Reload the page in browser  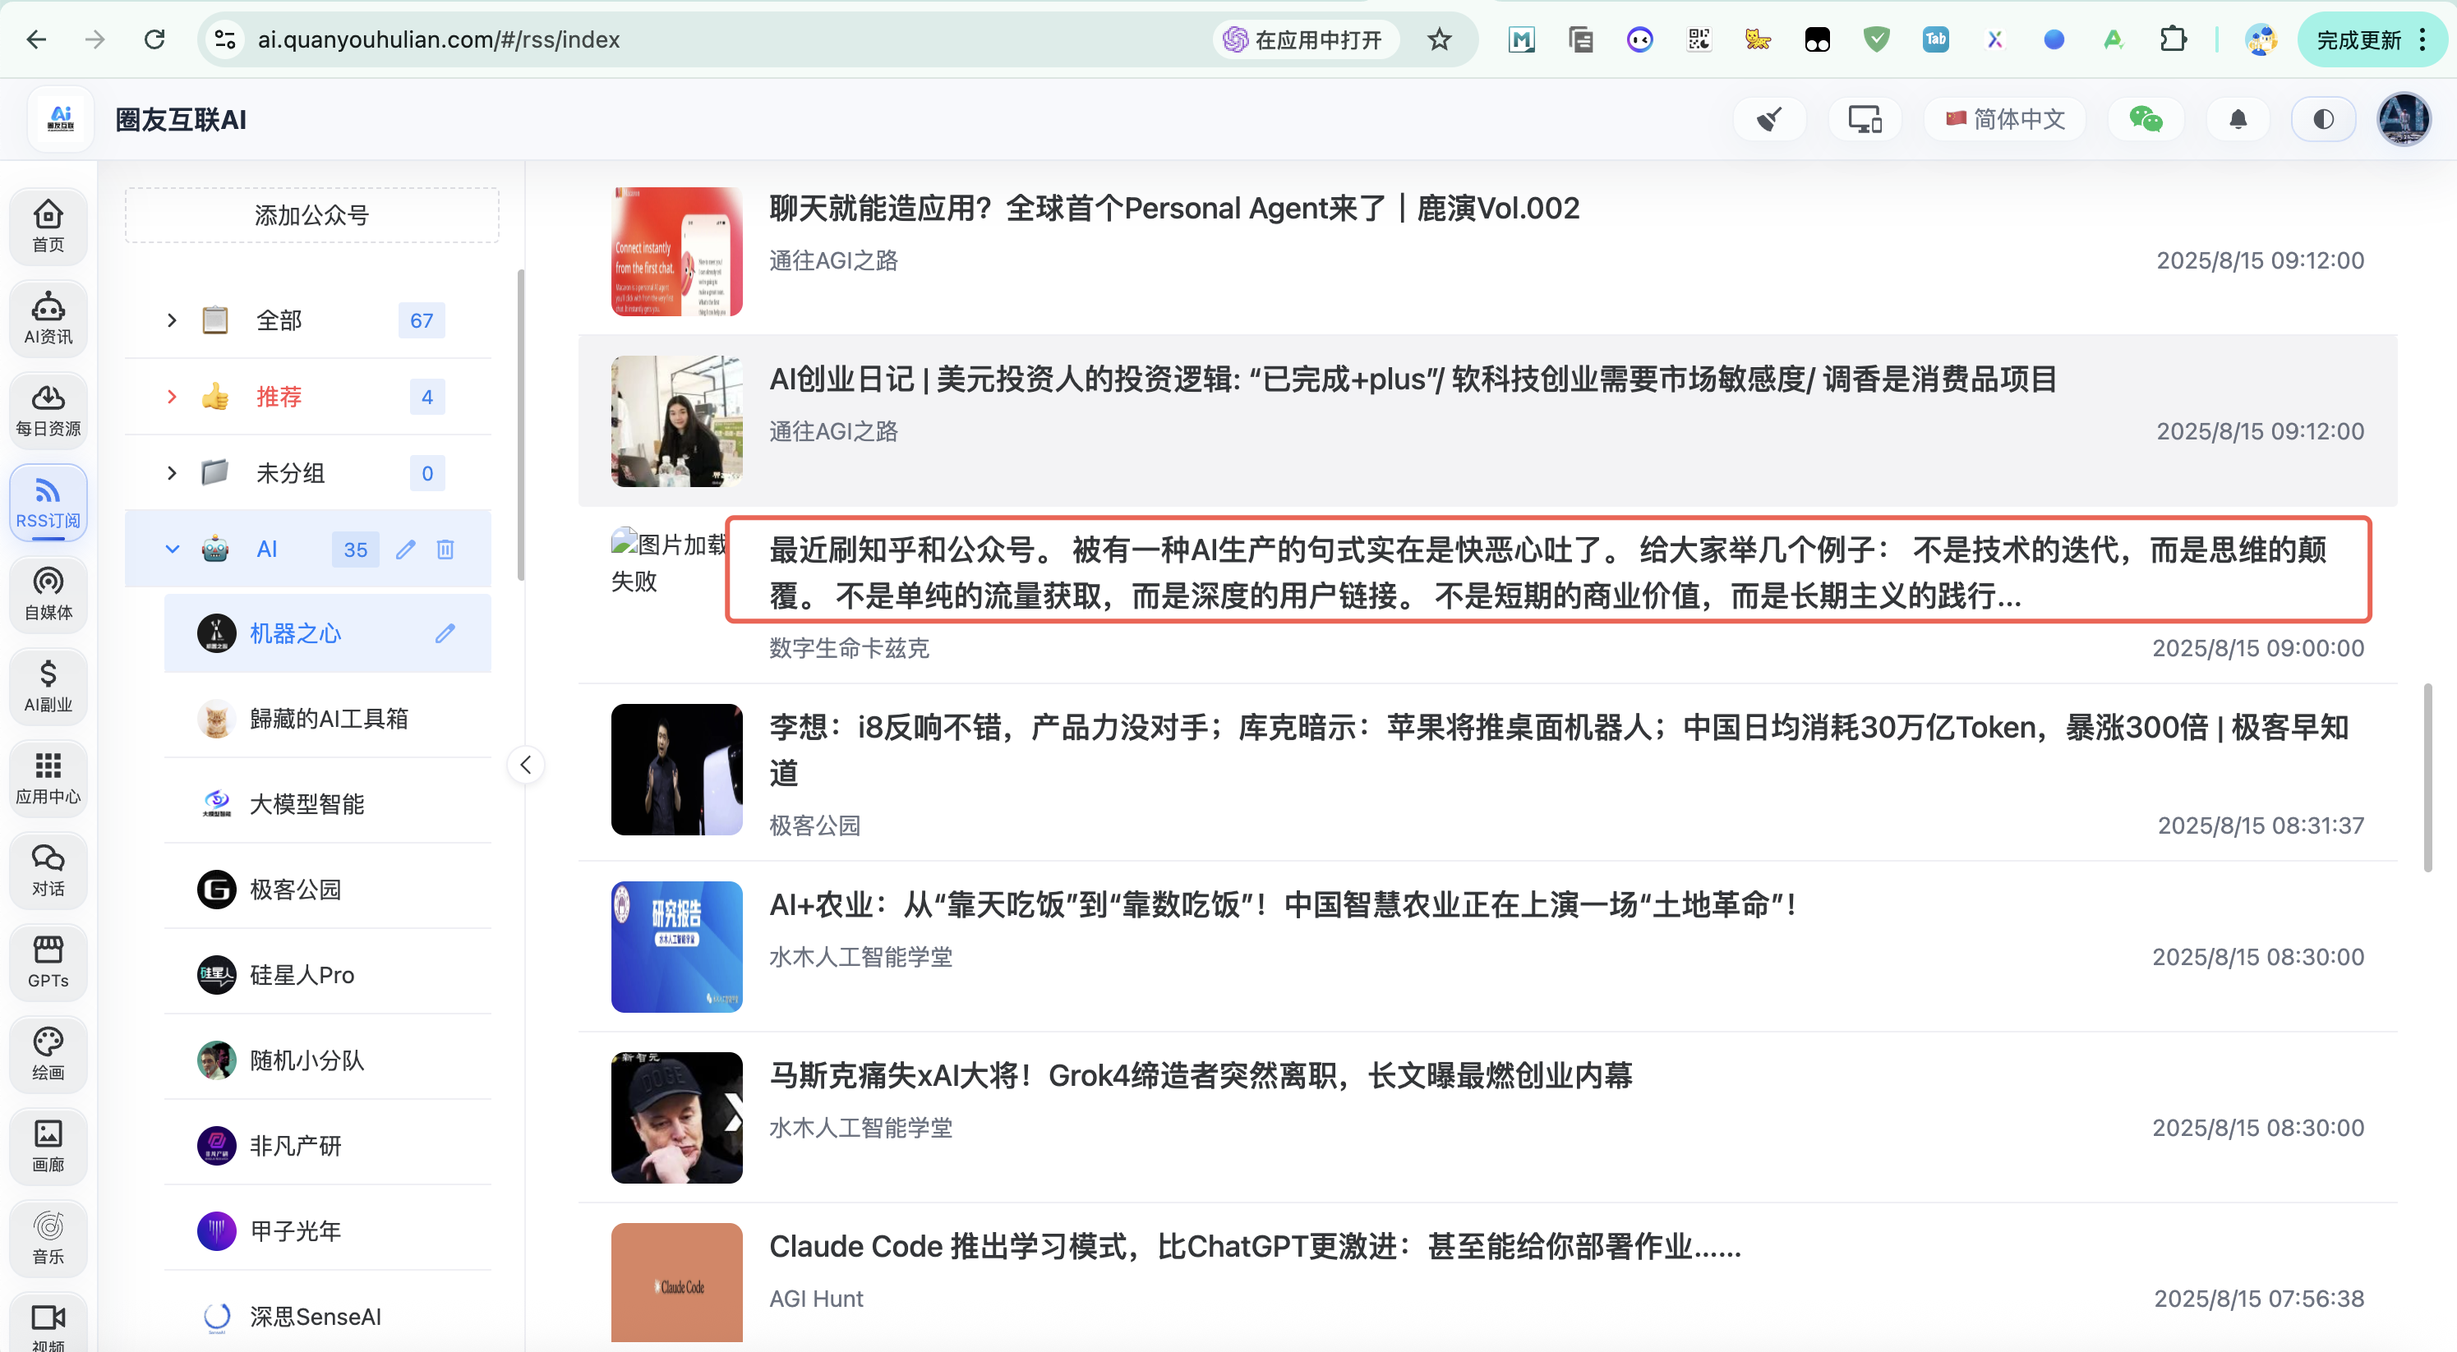(154, 39)
